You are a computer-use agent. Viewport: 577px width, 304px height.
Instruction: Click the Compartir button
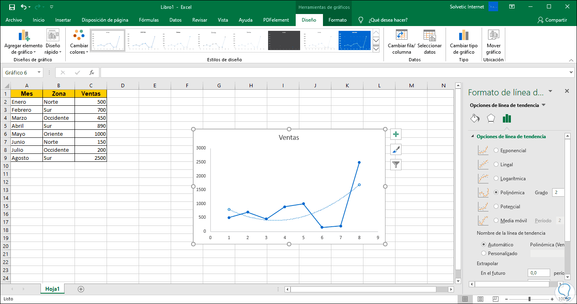point(553,20)
